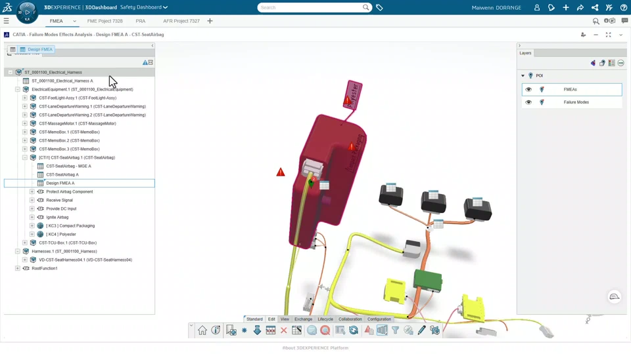Viewport: 631px width, 354px height.
Task: Click the blue down-arrow import toolbar icon
Action: coord(257,330)
